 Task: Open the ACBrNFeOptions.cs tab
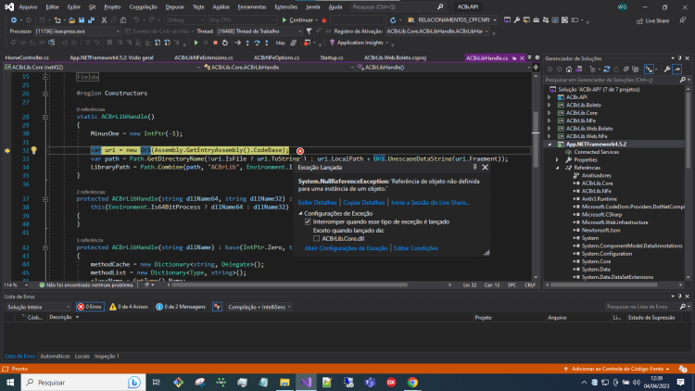tap(276, 58)
